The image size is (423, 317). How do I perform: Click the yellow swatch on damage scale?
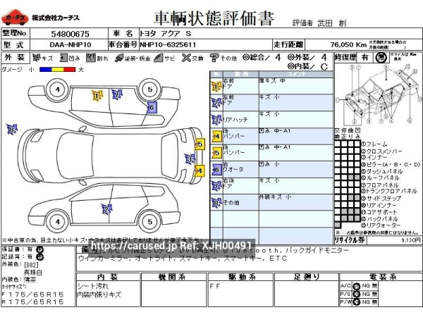point(58,70)
